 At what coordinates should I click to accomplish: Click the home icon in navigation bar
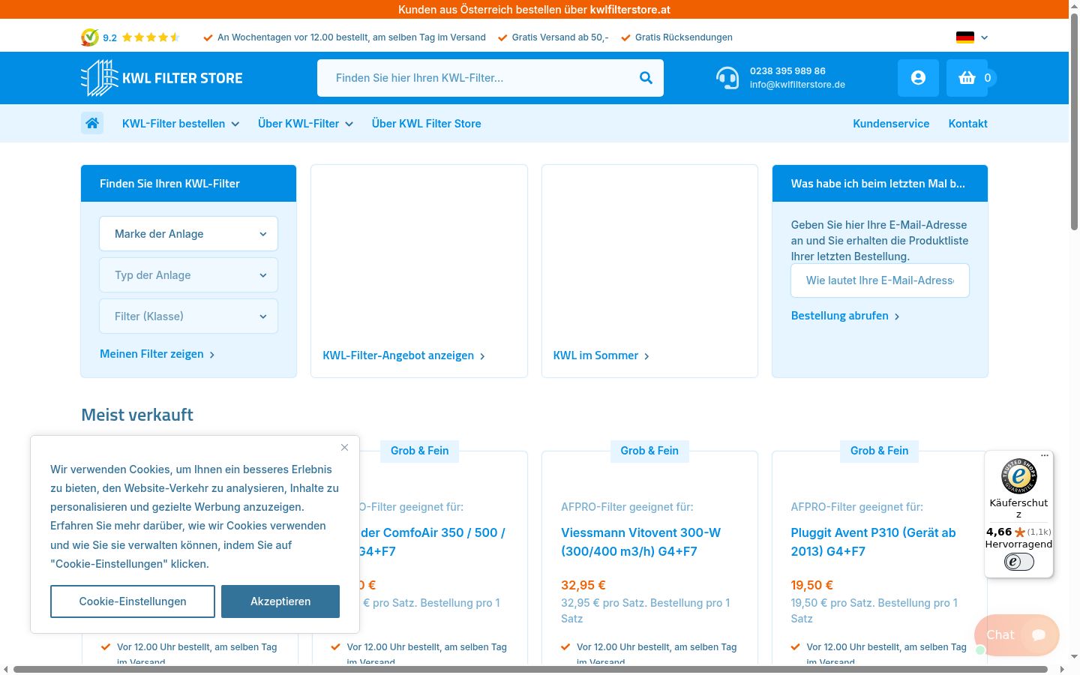click(92, 123)
